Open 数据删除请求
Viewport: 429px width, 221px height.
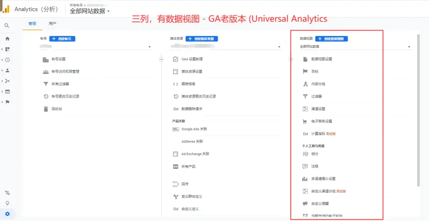192,109
